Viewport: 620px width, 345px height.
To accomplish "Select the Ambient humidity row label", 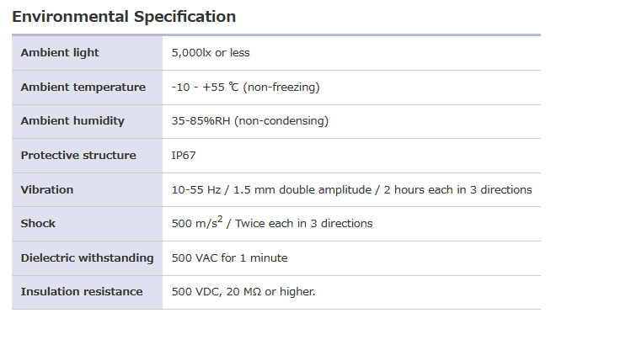I will tap(72, 121).
